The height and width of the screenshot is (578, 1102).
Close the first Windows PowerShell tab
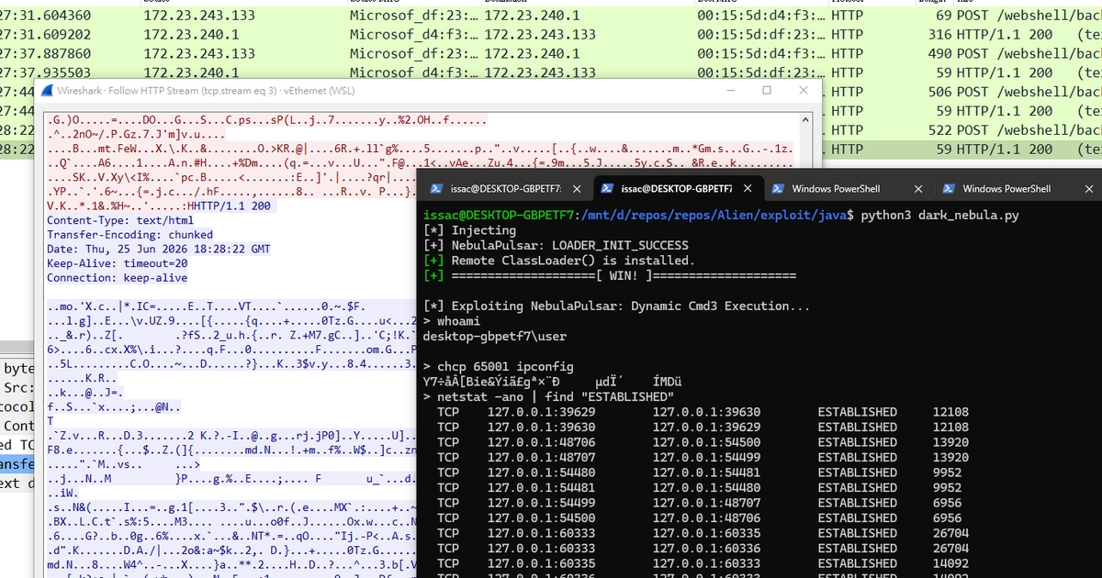pyautogui.click(x=917, y=189)
